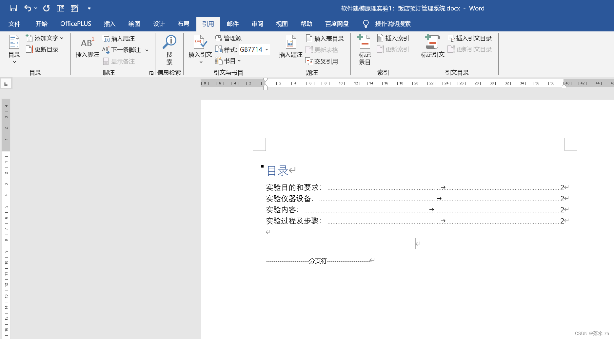Open the 设计 tab
Screen dimensions: 614x339
[x=159, y=24]
